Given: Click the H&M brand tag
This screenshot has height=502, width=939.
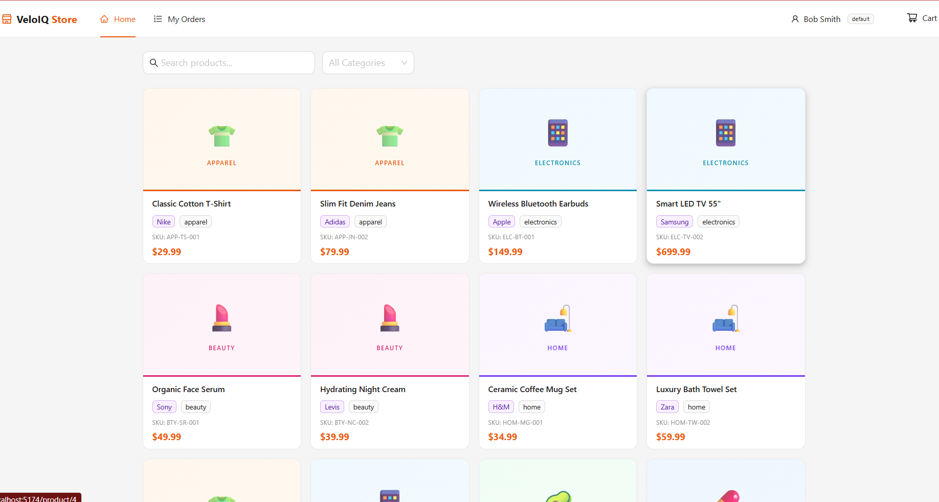Looking at the screenshot, I should (x=501, y=407).
